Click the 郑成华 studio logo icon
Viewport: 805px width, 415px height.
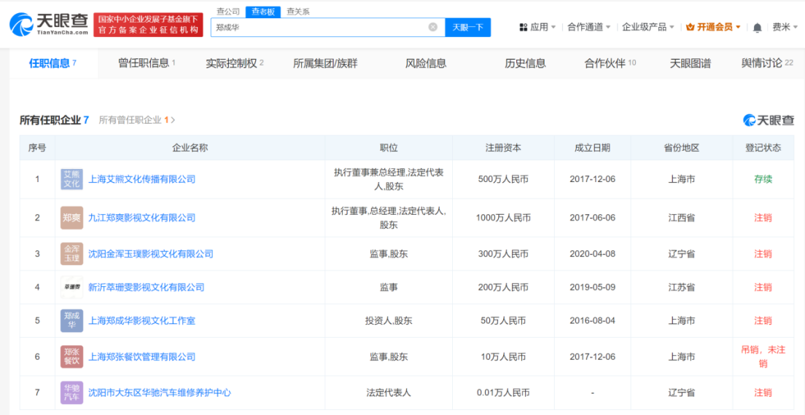point(71,320)
